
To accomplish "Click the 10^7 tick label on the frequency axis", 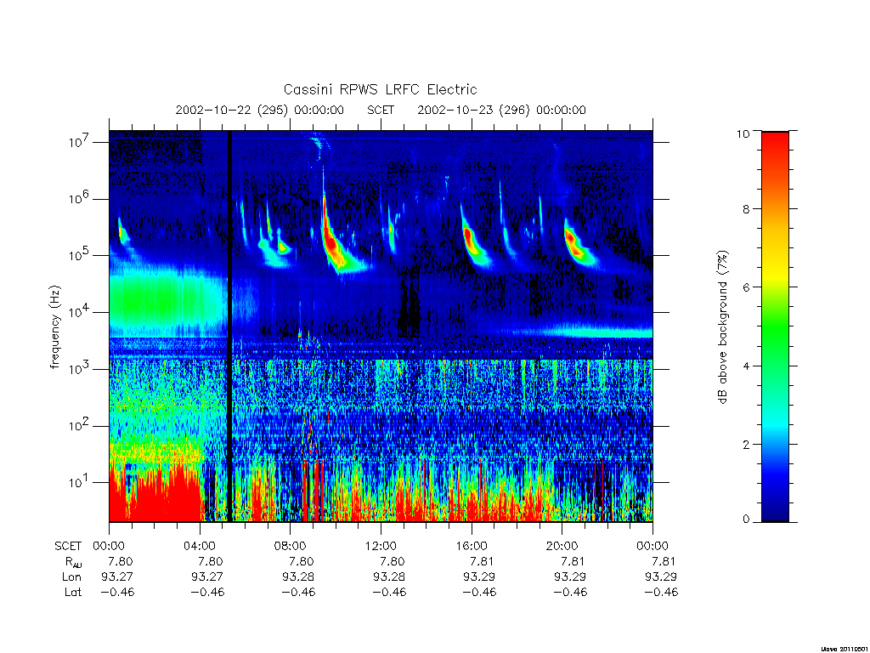I will click(x=80, y=142).
